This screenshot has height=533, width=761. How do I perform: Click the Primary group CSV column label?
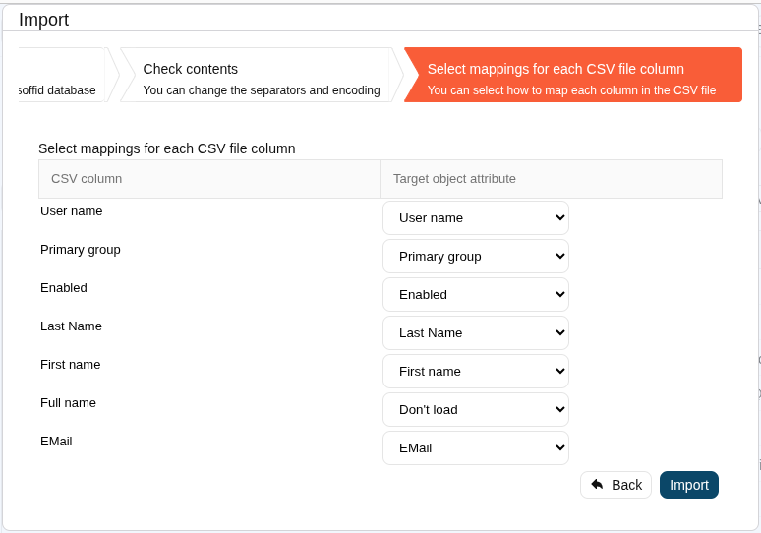pyautogui.click(x=81, y=249)
